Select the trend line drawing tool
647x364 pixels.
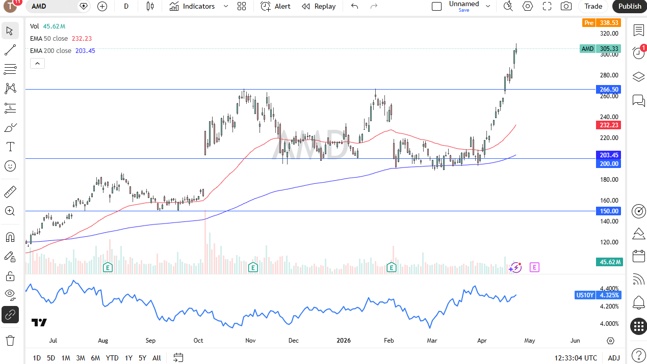[10, 50]
